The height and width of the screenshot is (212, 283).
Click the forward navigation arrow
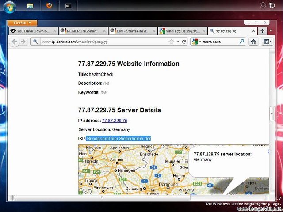[23, 42]
